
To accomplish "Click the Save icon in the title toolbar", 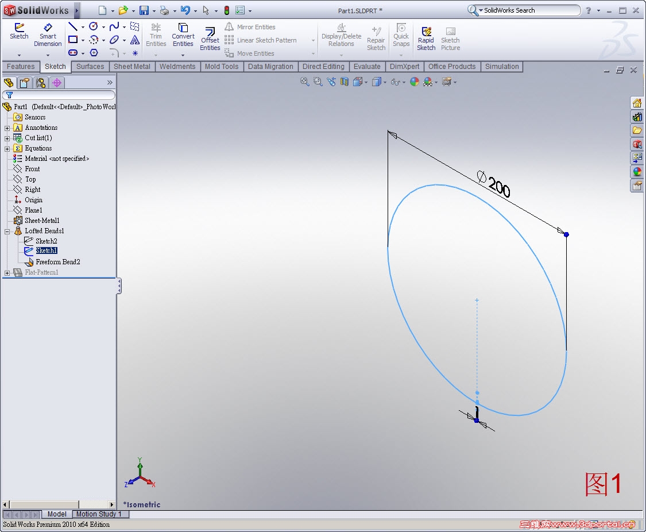I will click(144, 10).
